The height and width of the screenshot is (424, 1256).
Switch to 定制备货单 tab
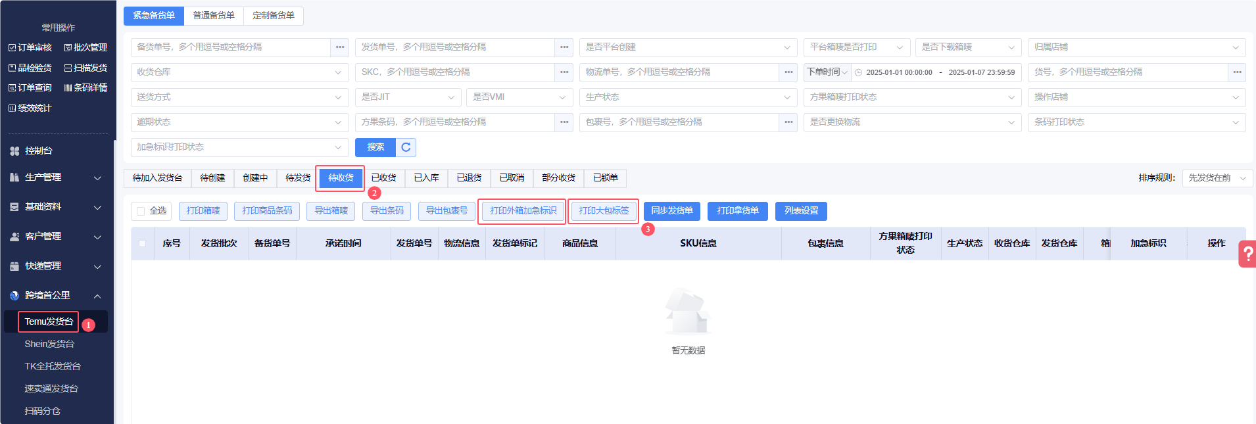[274, 16]
